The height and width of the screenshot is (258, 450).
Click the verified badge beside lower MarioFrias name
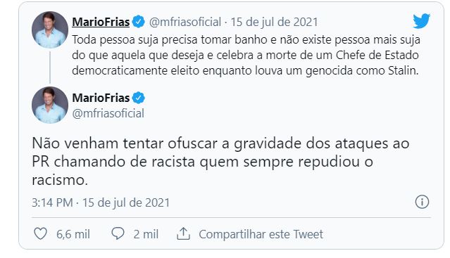pos(139,98)
